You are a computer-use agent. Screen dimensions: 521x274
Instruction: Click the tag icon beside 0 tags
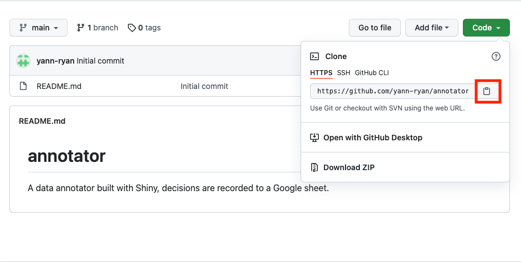pos(132,28)
